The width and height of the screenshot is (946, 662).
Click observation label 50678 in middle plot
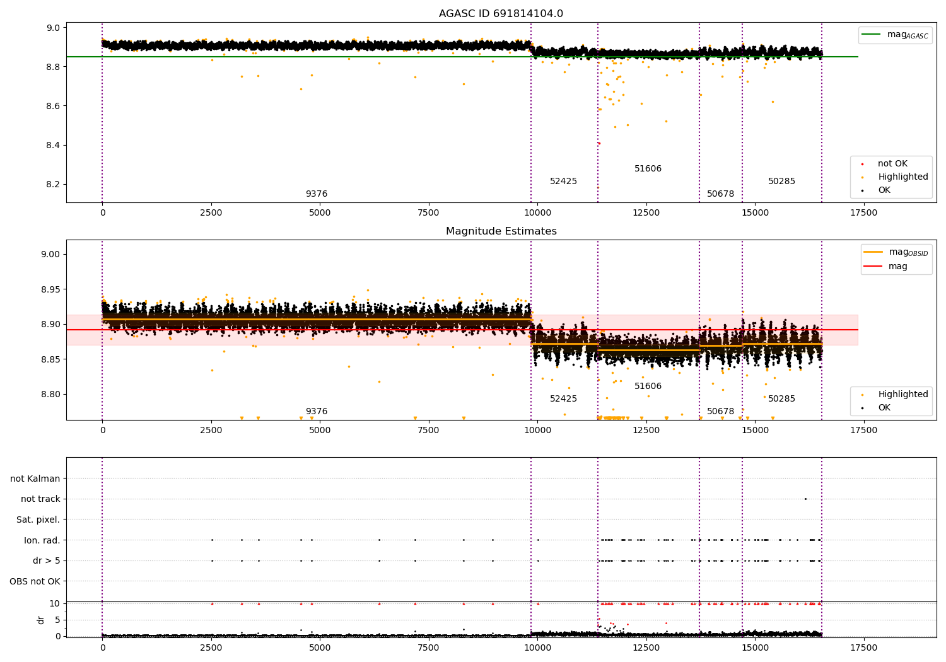tap(720, 412)
